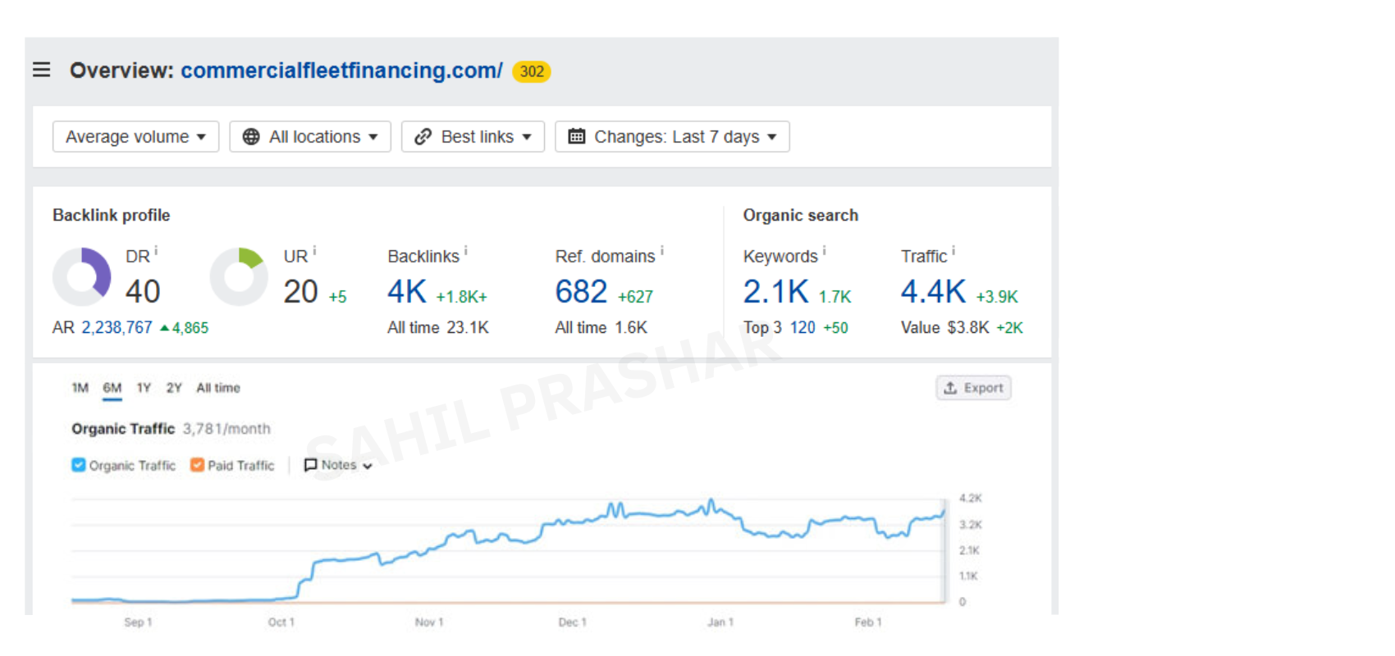Click the Backlink profile heading
Screen dimensions: 1395x656
[x=112, y=215]
